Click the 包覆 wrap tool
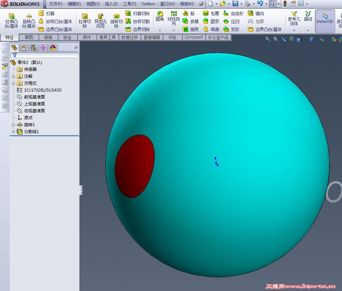Image resolution: width=342 pixels, height=291 pixels. (x=211, y=13)
